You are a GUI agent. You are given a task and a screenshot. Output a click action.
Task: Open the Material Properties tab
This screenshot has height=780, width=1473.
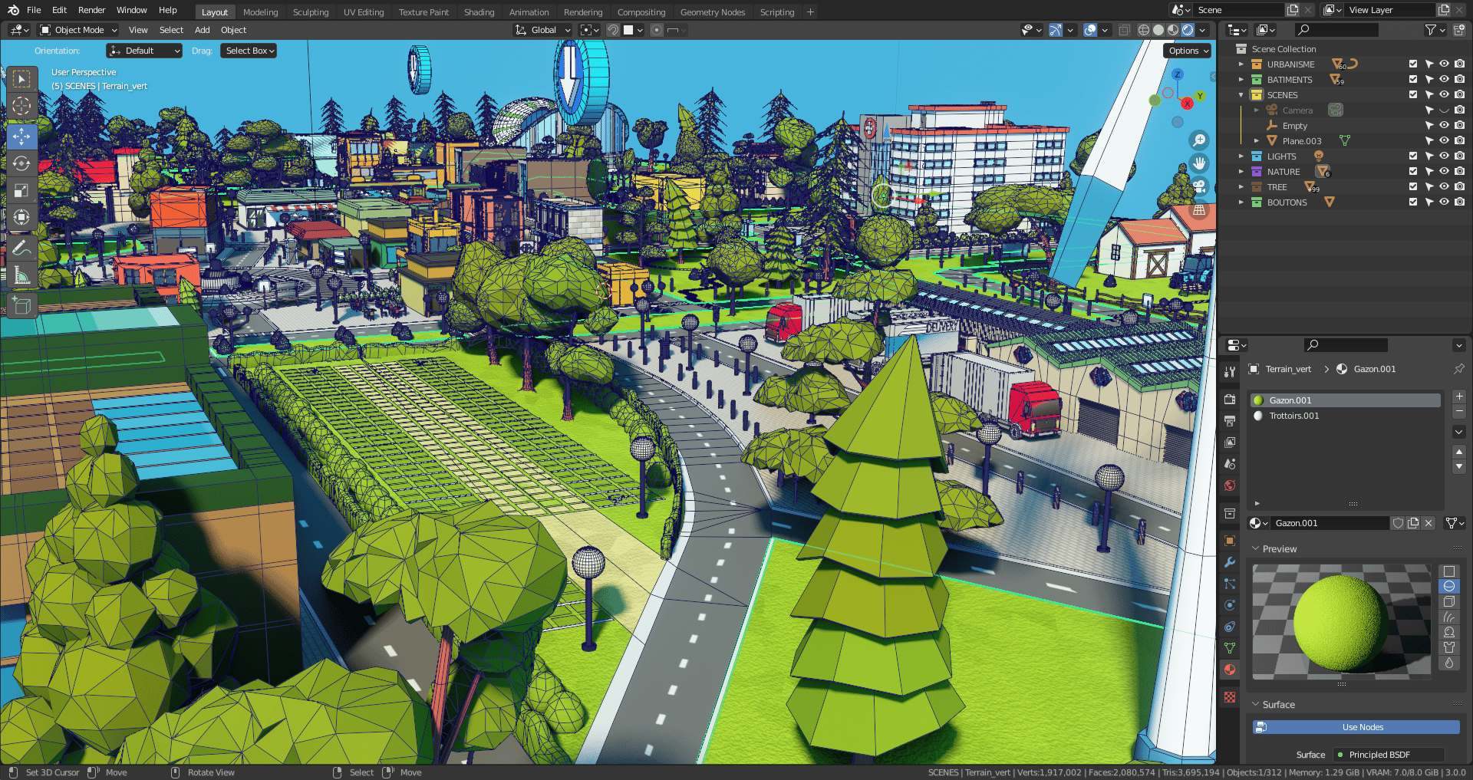click(1229, 670)
